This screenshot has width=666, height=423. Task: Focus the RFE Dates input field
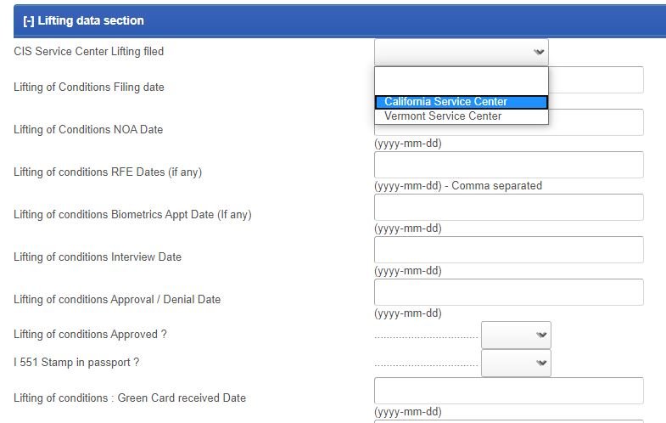(509, 165)
